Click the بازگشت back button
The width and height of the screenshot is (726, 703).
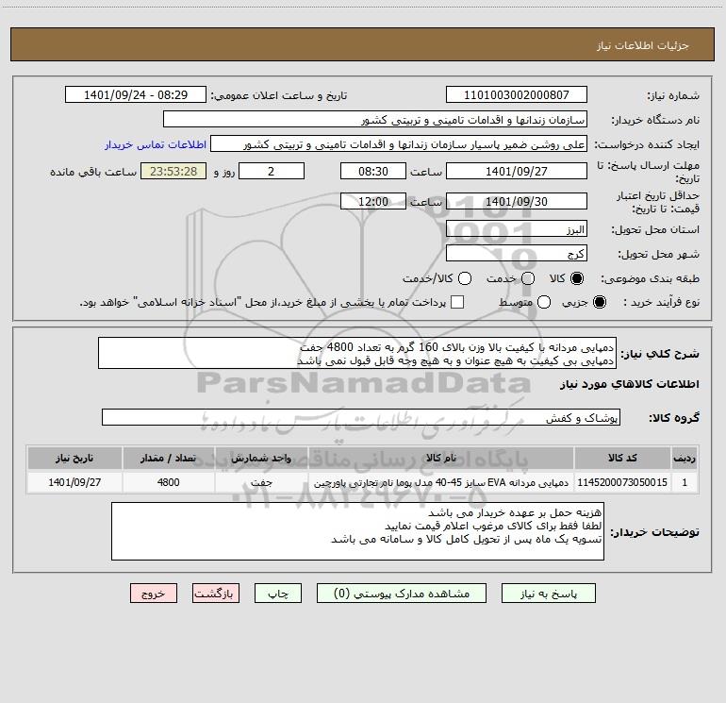point(216,594)
